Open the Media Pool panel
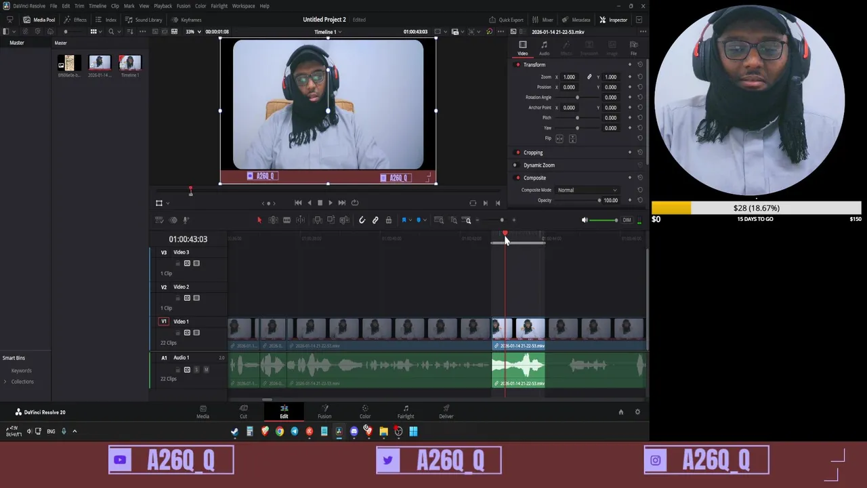Viewport: 867px width, 488px height. pyautogui.click(x=39, y=20)
